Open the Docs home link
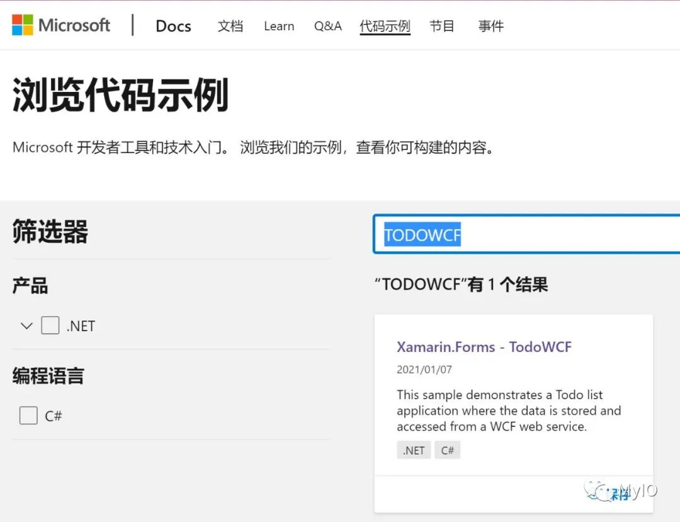Viewport: 680px width, 522px height. pos(174,26)
